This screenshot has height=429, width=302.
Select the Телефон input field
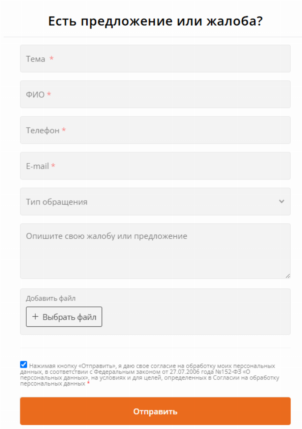(x=155, y=130)
